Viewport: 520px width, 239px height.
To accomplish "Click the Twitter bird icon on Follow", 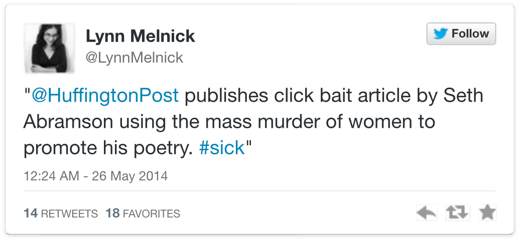I will (x=440, y=34).
